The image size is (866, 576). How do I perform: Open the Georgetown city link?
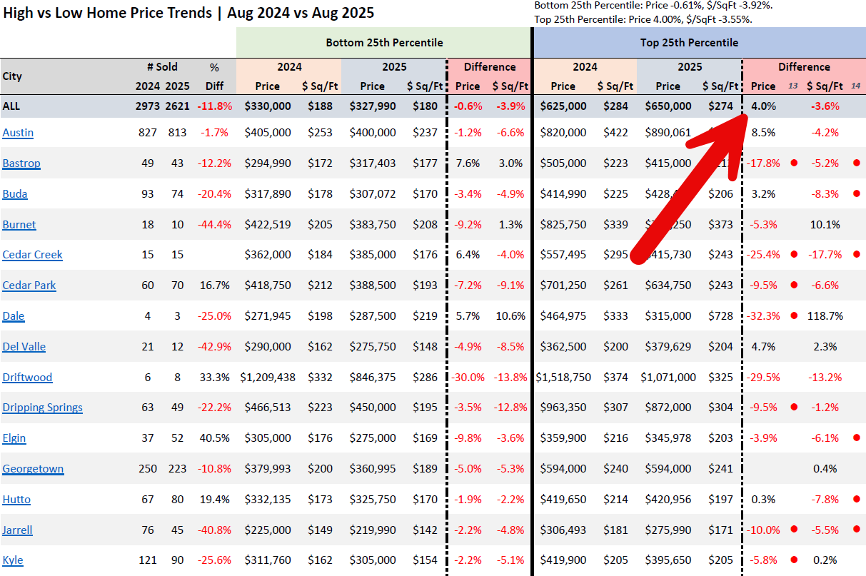coord(33,469)
